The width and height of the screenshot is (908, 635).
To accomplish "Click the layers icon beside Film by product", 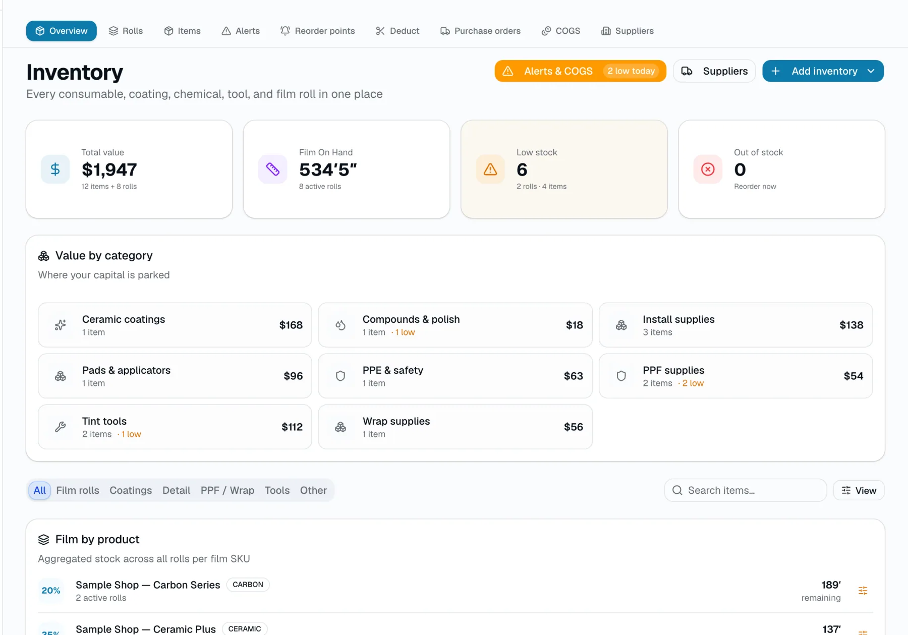I will point(44,540).
